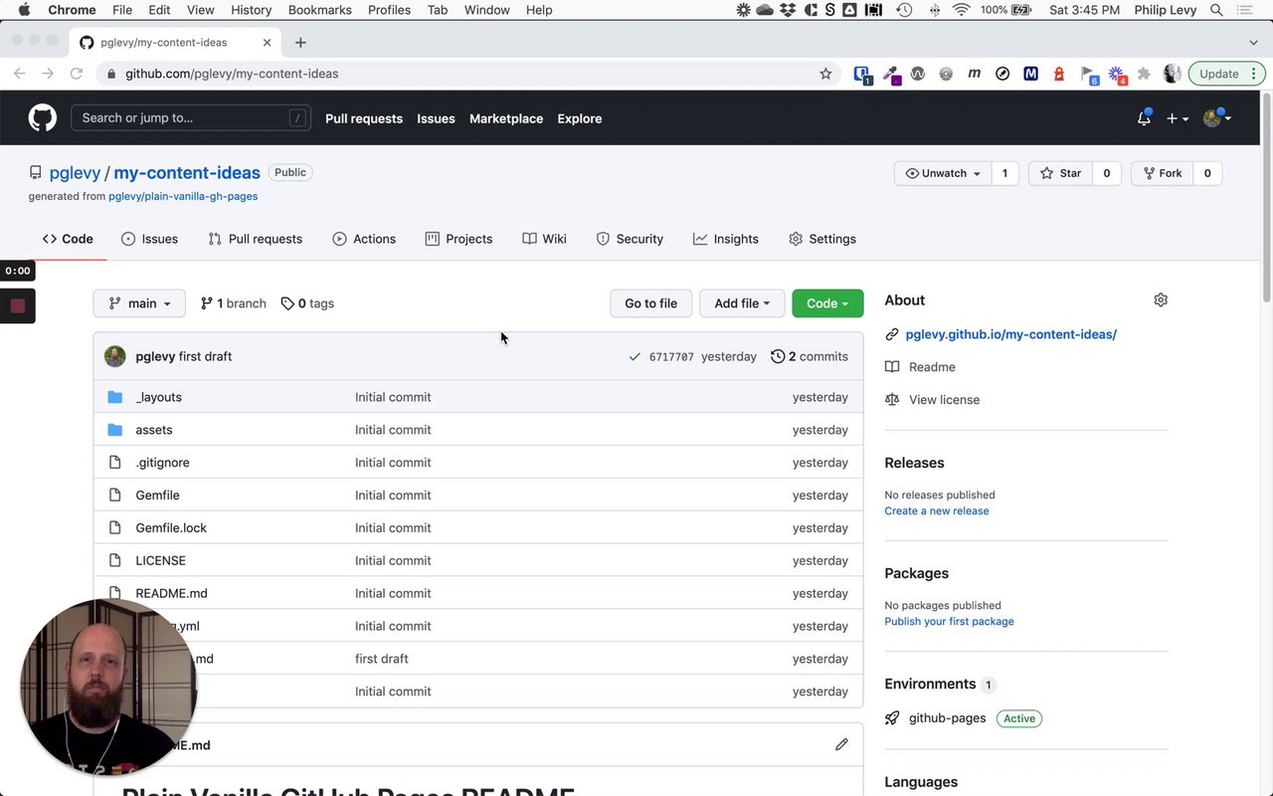Image resolution: width=1273 pixels, height=796 pixels.
Task: Focus the Search or jump to field
Action: click(191, 118)
